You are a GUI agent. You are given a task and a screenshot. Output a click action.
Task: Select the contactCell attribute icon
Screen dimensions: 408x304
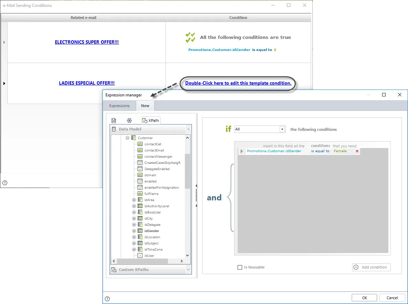click(140, 144)
